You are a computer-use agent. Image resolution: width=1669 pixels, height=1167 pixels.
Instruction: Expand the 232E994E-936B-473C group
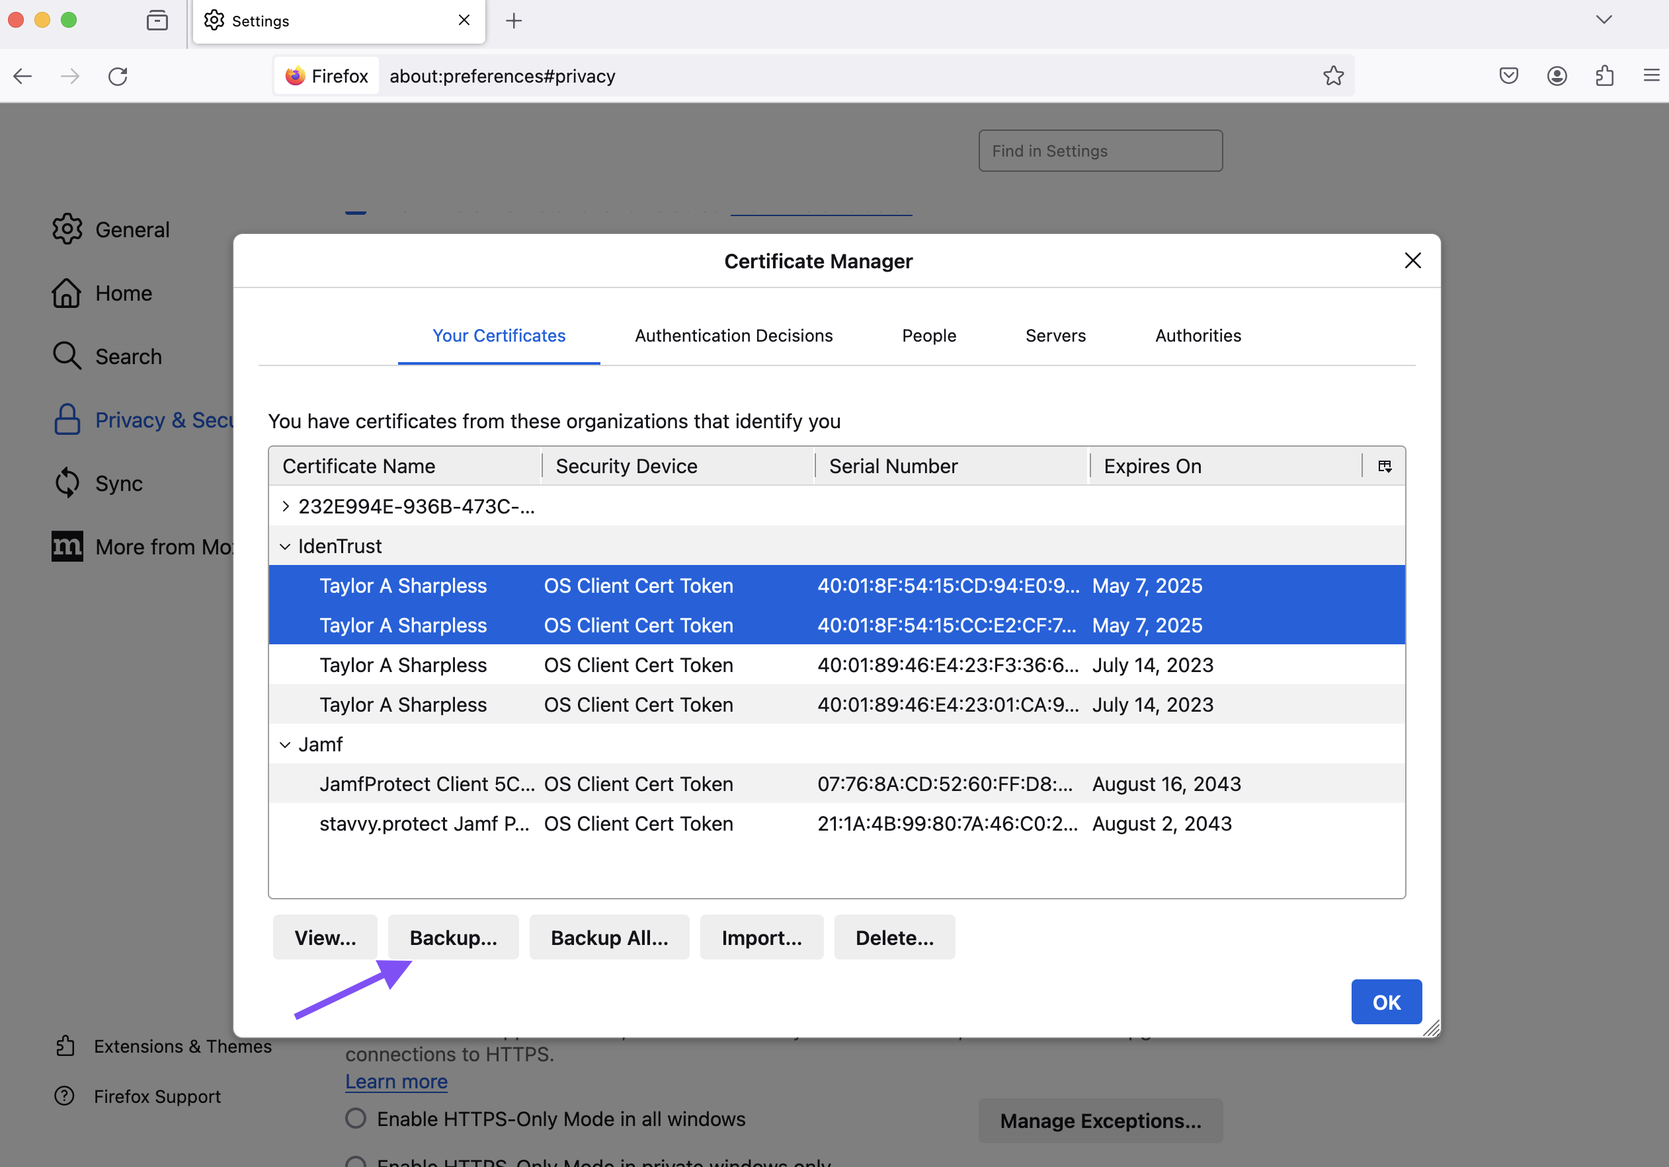coord(286,506)
